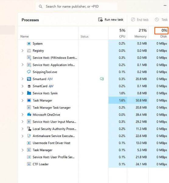Click the Processes page heading
This screenshot has width=169, height=183.
pyautogui.click(x=30, y=20)
